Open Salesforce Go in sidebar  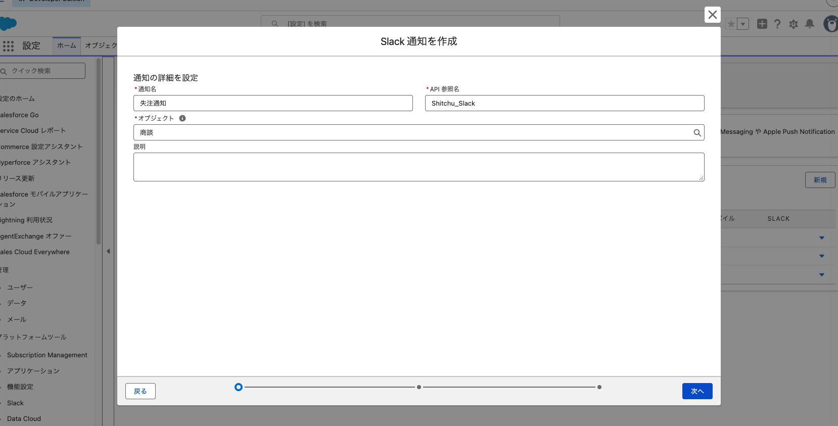click(x=19, y=115)
